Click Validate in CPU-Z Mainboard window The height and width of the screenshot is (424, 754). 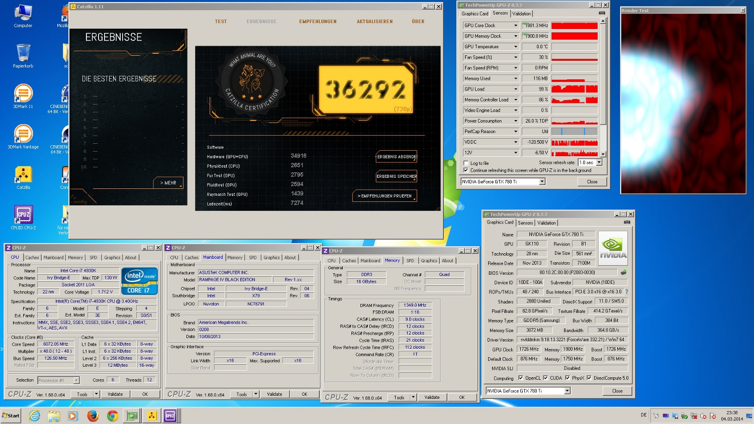click(x=274, y=394)
